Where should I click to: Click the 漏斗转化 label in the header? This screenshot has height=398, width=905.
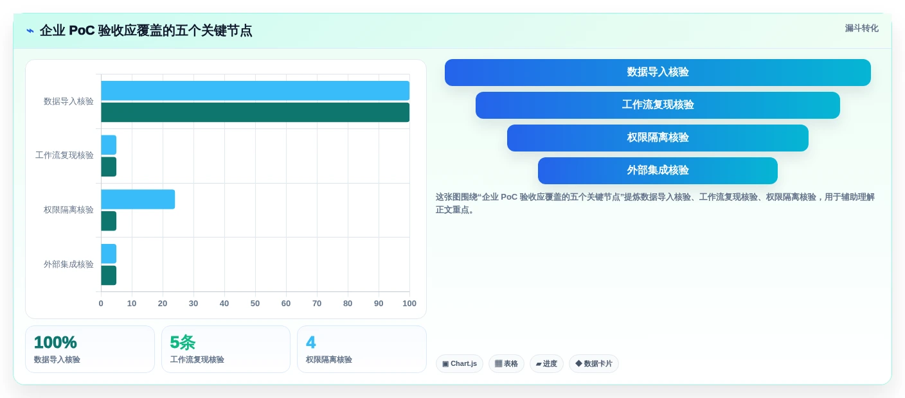861,28
